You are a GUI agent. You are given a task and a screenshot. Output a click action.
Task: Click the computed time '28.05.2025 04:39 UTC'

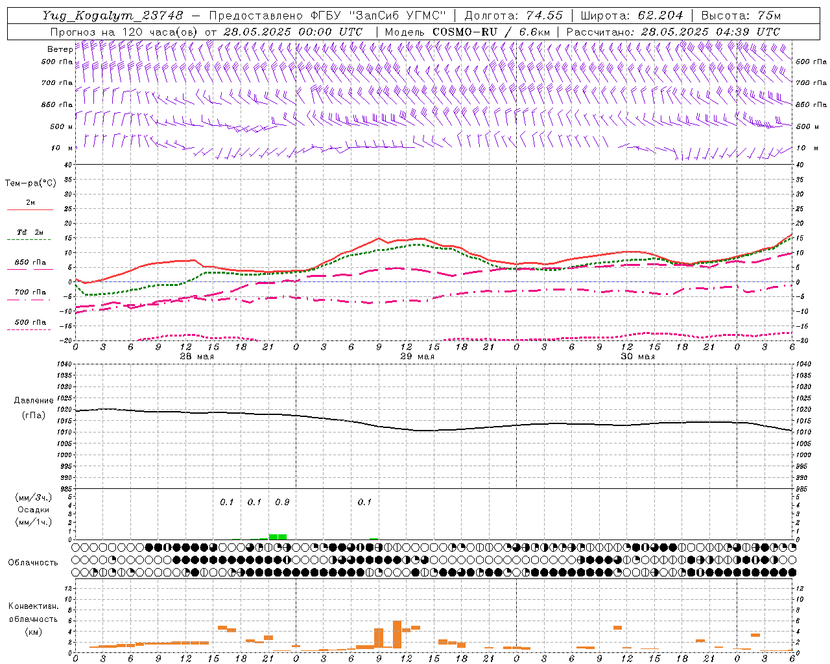point(710,32)
